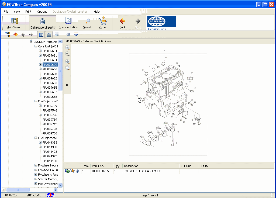Go Back with the red arrow
This screenshot has height=198, width=276.
(123, 23)
